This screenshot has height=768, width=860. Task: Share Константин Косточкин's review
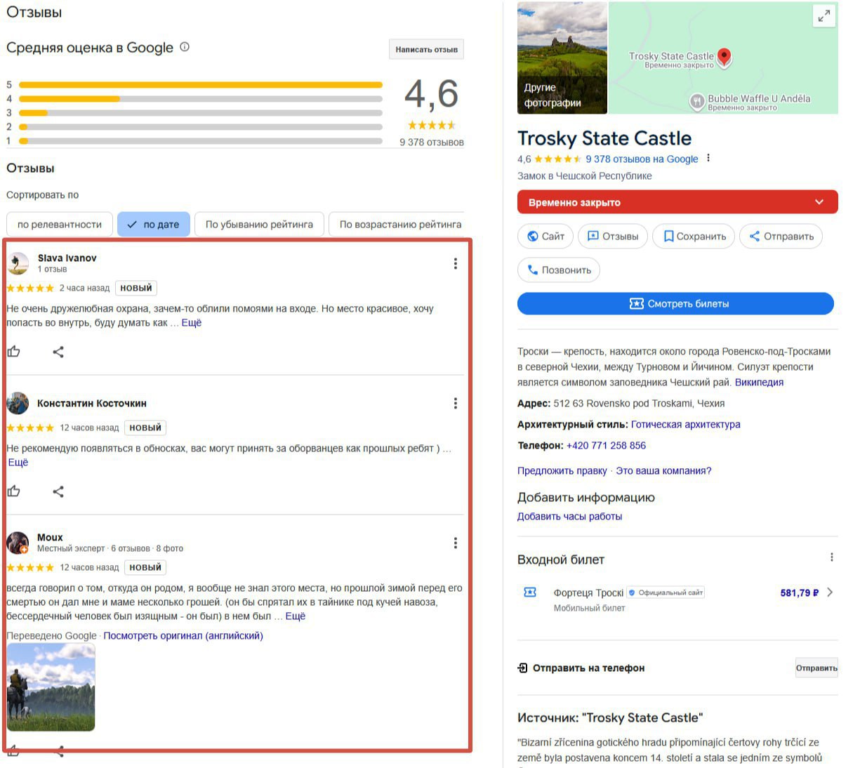click(x=58, y=491)
